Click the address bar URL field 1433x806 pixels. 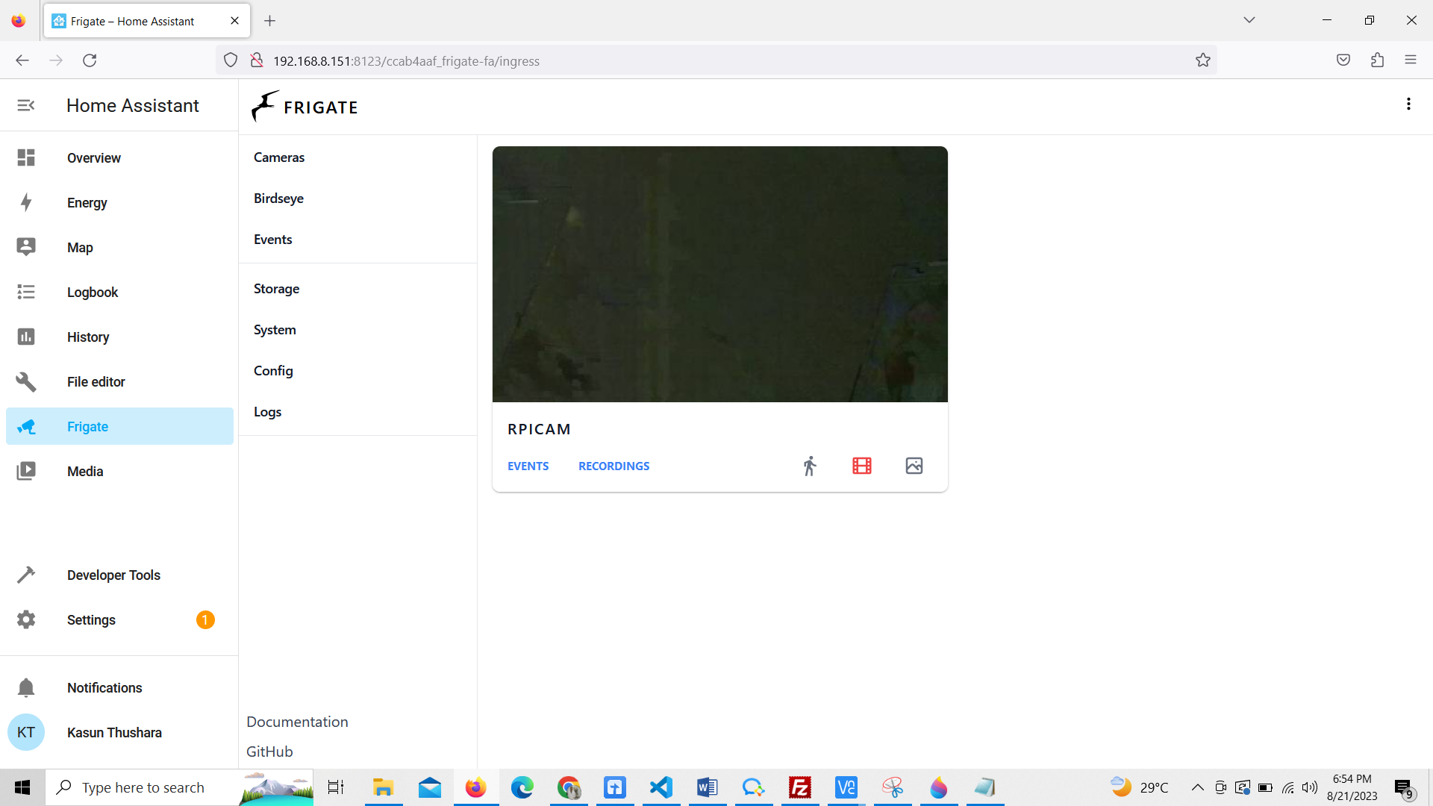(x=716, y=60)
